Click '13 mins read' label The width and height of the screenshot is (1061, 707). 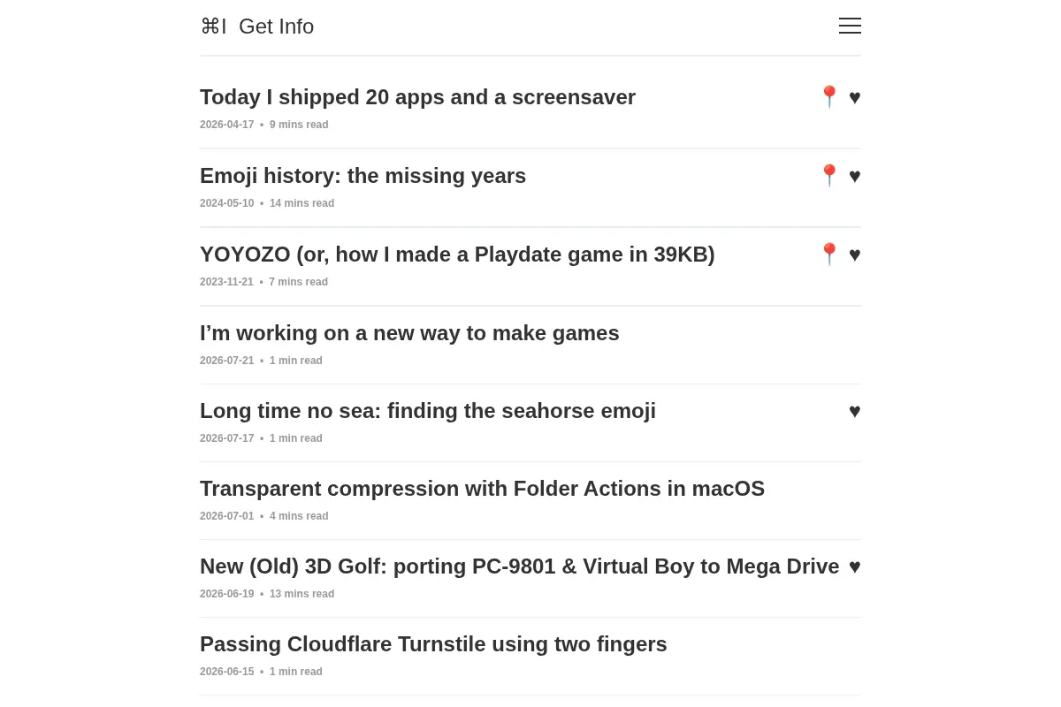click(302, 594)
